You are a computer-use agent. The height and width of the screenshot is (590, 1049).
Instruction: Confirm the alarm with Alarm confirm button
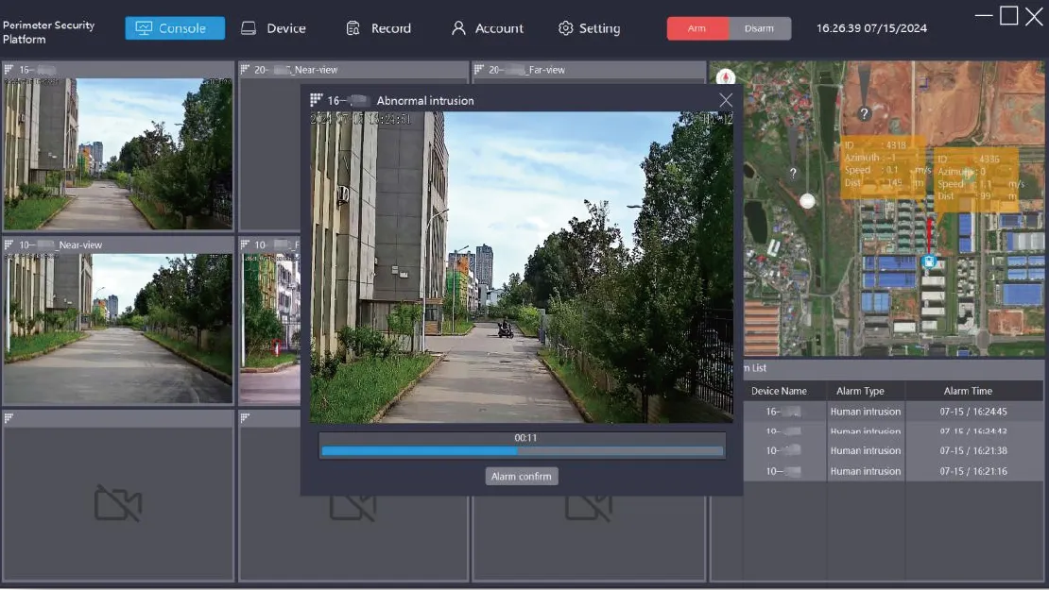click(x=521, y=476)
